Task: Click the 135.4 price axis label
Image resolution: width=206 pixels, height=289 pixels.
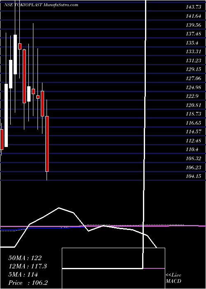Action: (x=192, y=43)
